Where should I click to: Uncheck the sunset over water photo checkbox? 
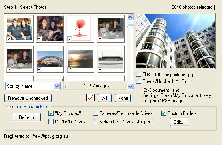pos(70,69)
